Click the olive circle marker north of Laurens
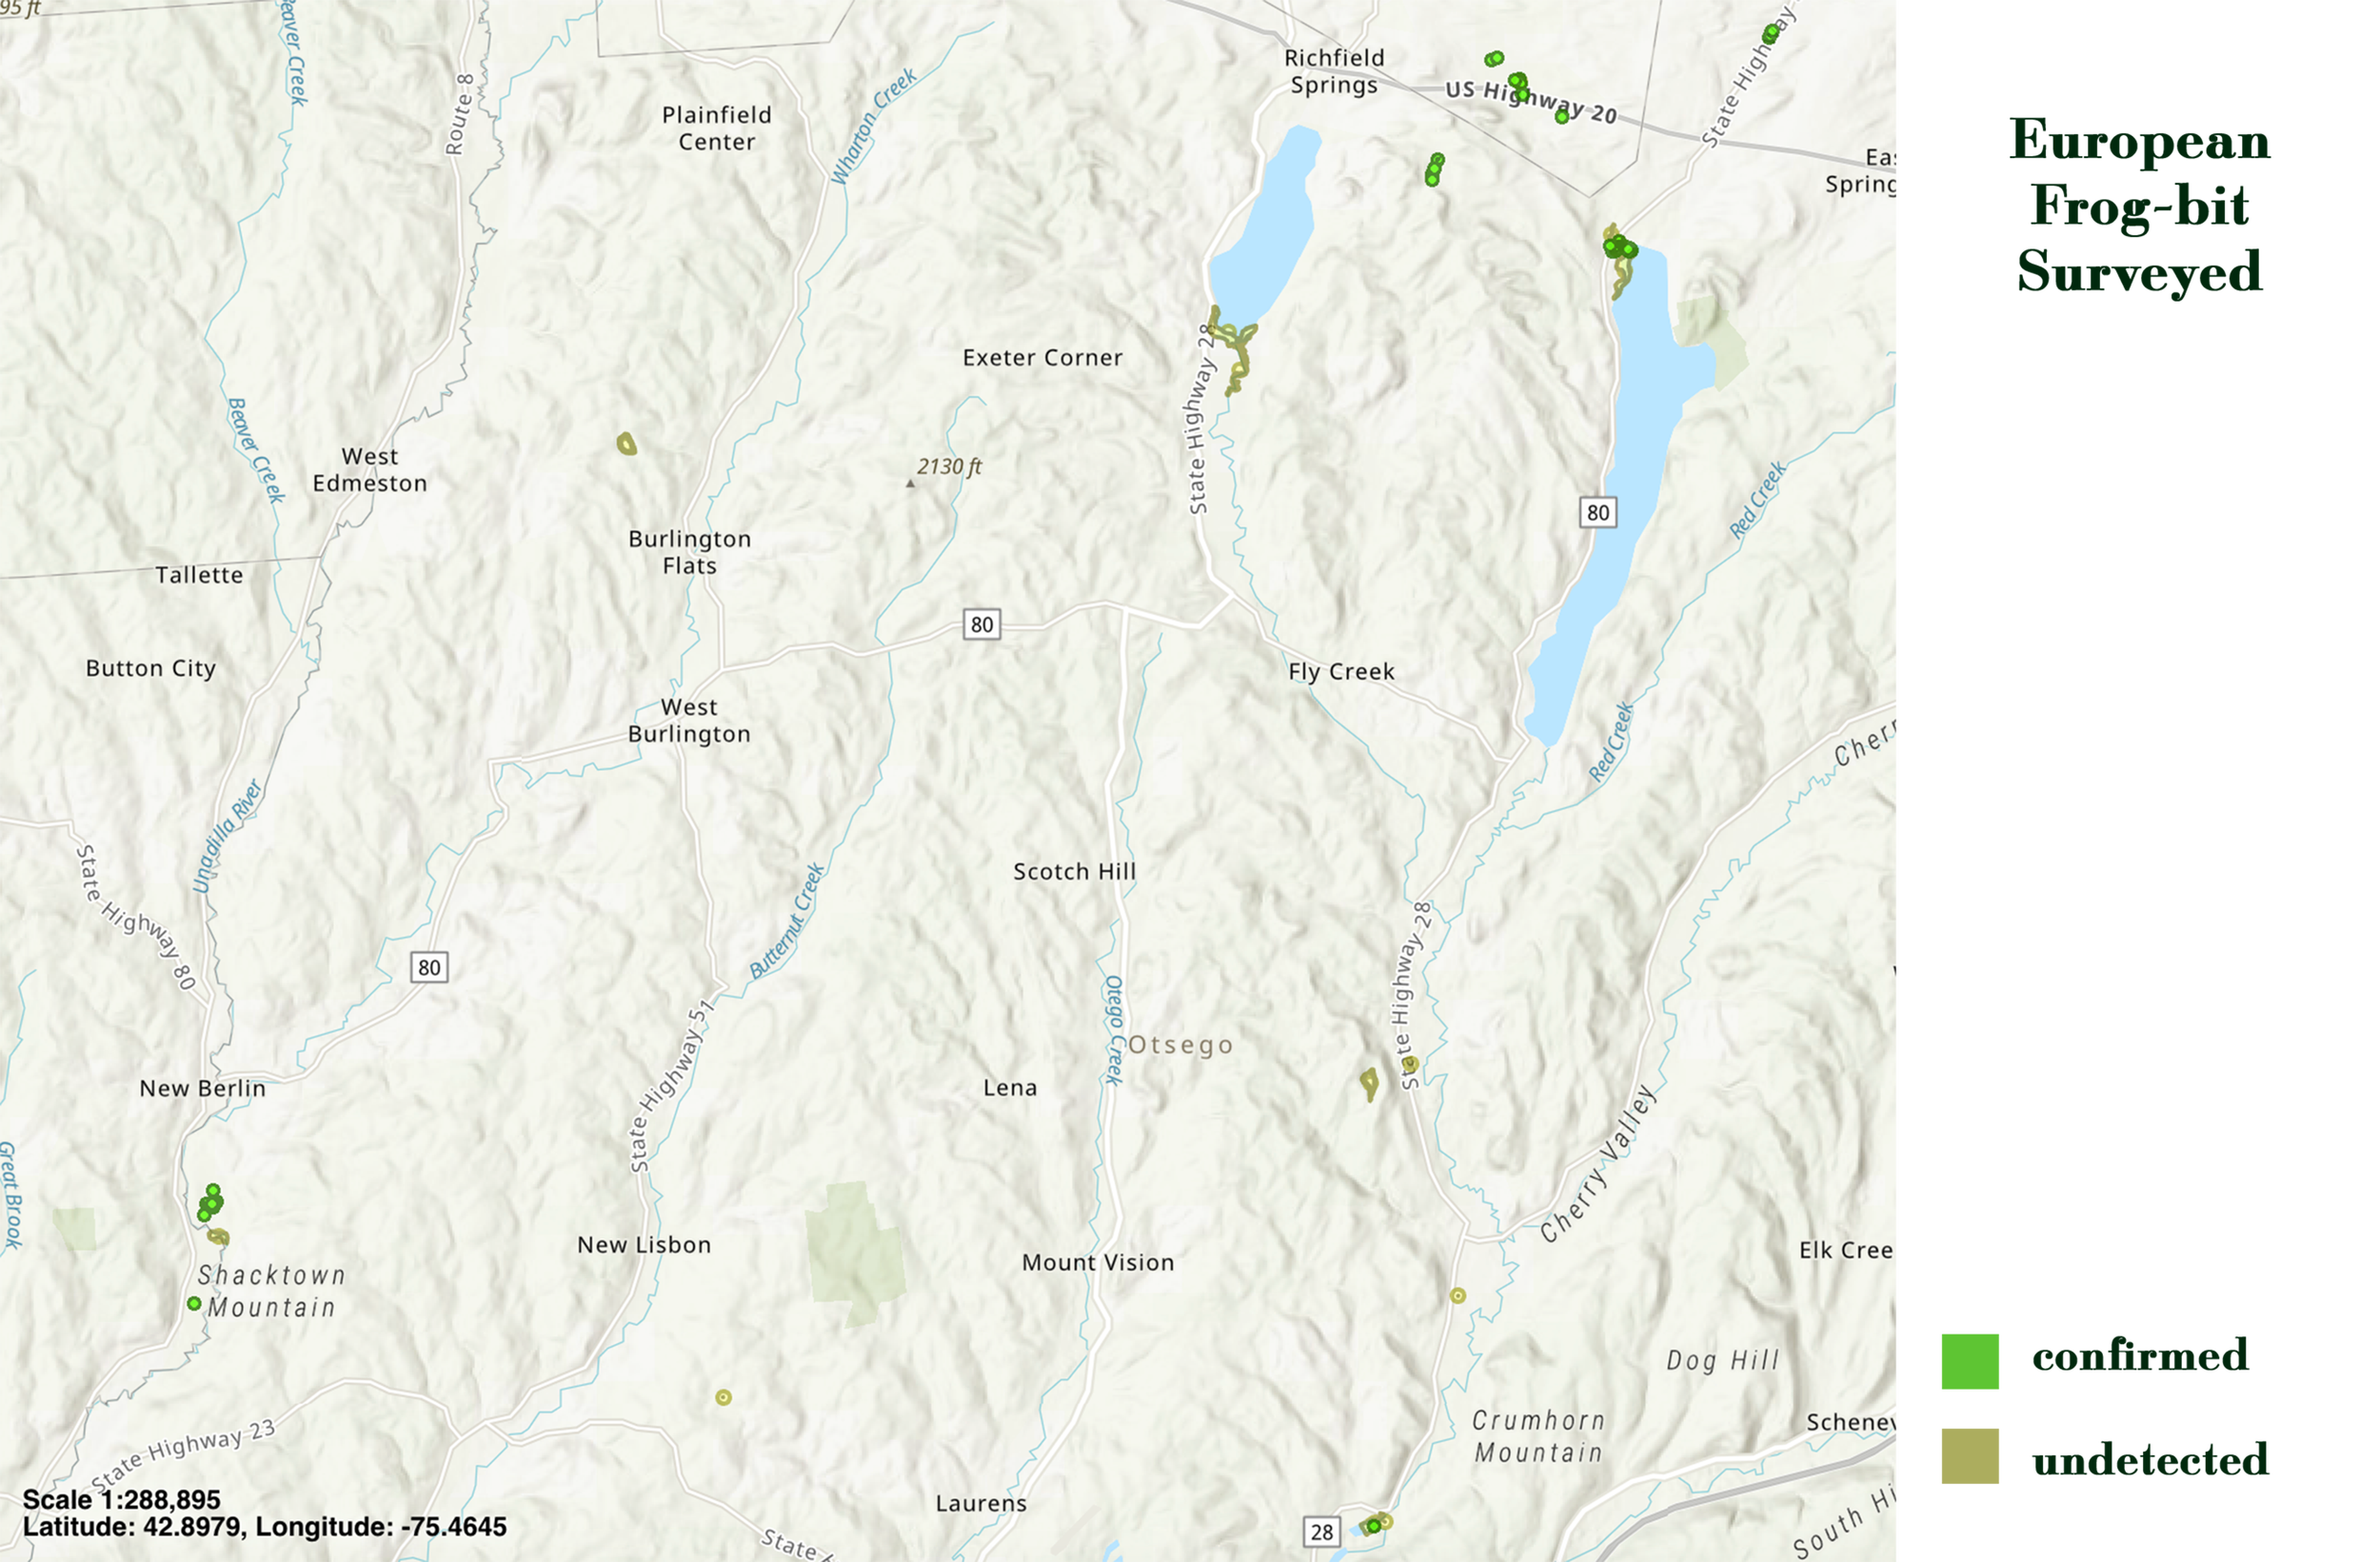2380x1562 pixels. [x=723, y=1397]
